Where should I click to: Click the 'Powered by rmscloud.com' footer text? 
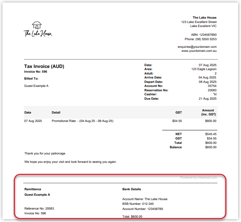coord(199,177)
